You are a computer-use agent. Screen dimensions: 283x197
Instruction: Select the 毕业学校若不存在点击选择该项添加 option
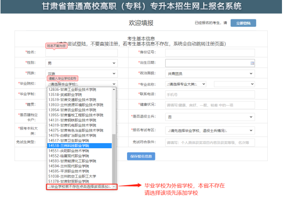[x=79, y=187]
